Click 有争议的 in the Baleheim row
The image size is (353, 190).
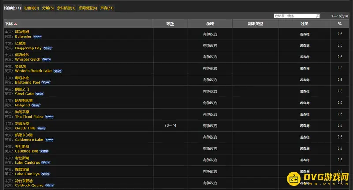point(210,34)
